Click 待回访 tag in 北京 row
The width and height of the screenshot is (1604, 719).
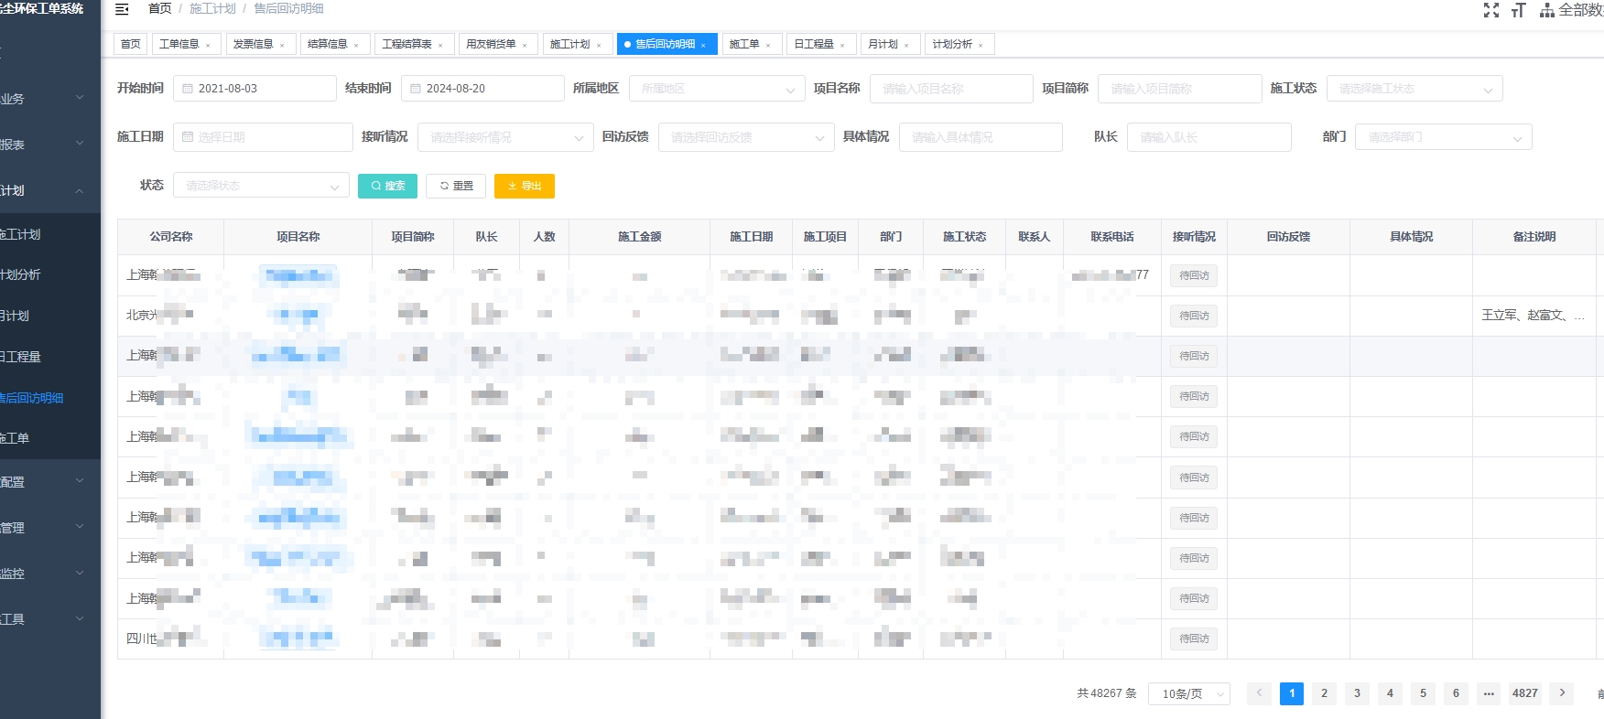[1194, 316]
